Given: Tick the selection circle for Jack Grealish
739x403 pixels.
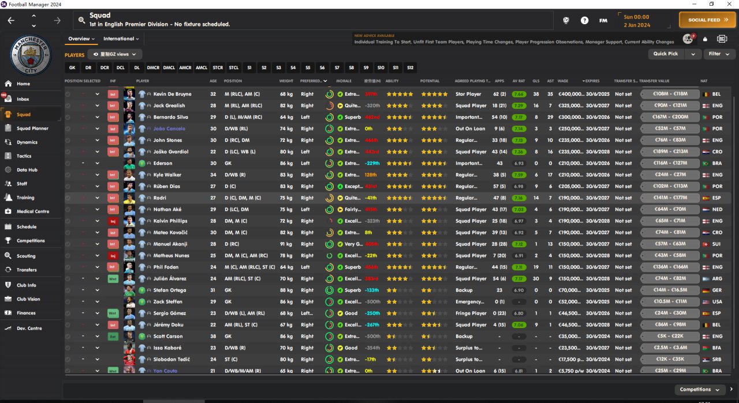Looking at the screenshot, I should pyautogui.click(x=68, y=106).
